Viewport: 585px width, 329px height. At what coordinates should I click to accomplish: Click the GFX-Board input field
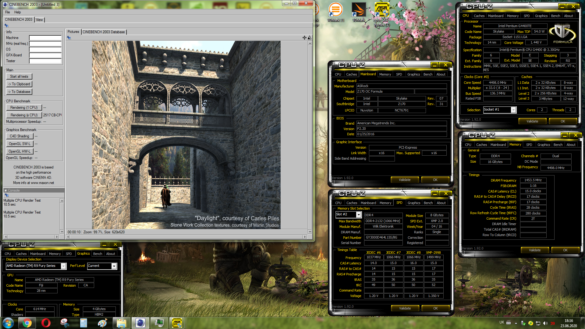45,55
